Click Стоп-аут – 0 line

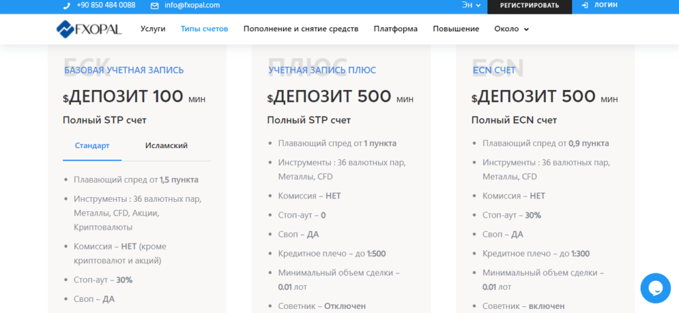point(302,215)
